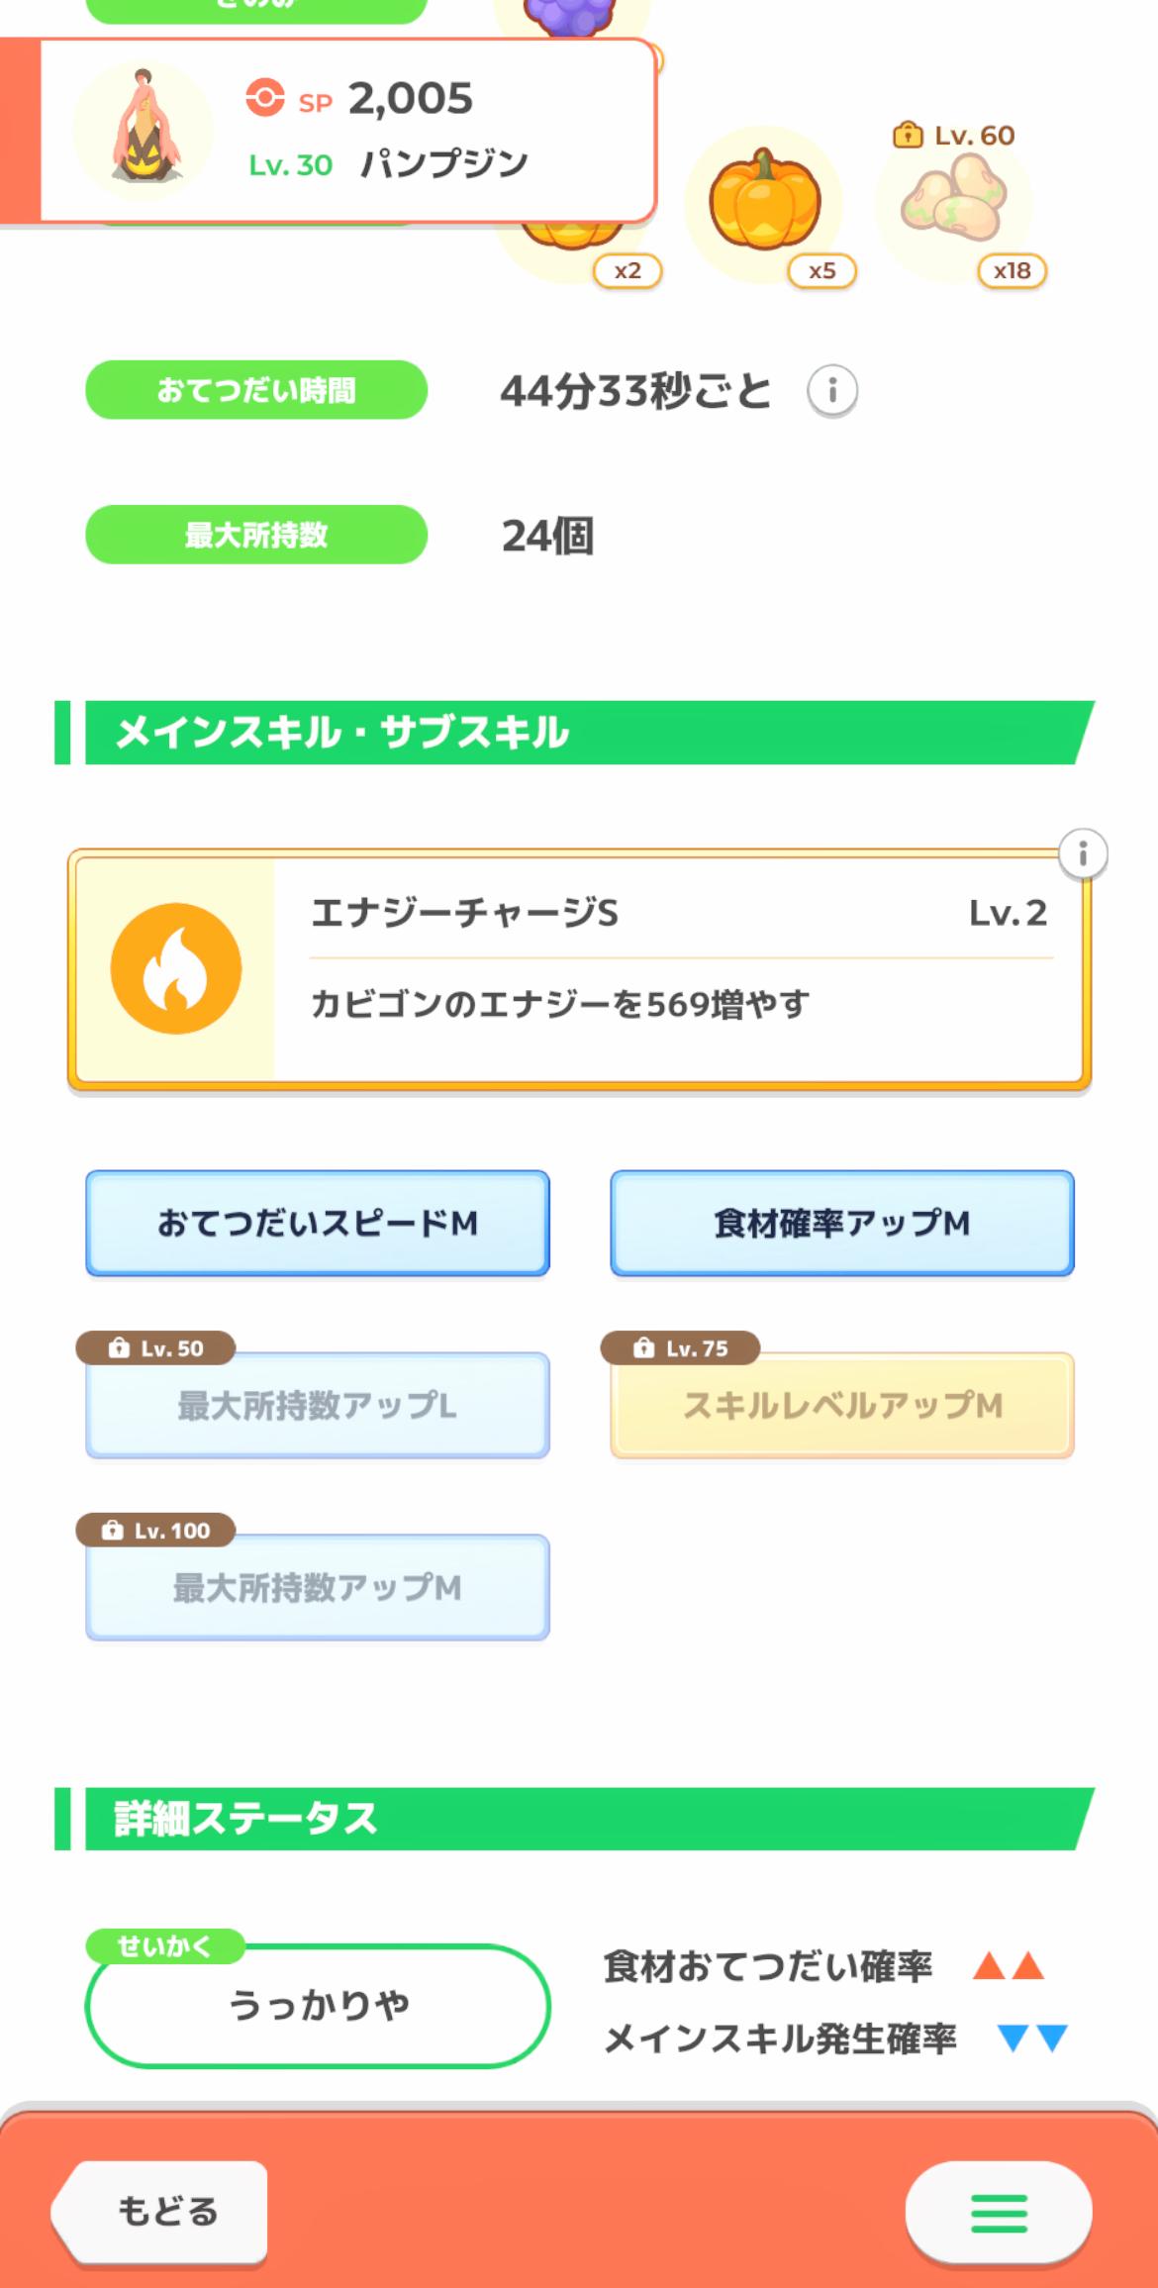Tap the おてつだい時間 green label
Image resolution: width=1158 pixels, height=2288 pixels.
click(256, 390)
